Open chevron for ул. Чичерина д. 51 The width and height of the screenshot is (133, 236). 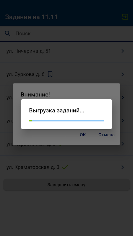[x=123, y=51]
